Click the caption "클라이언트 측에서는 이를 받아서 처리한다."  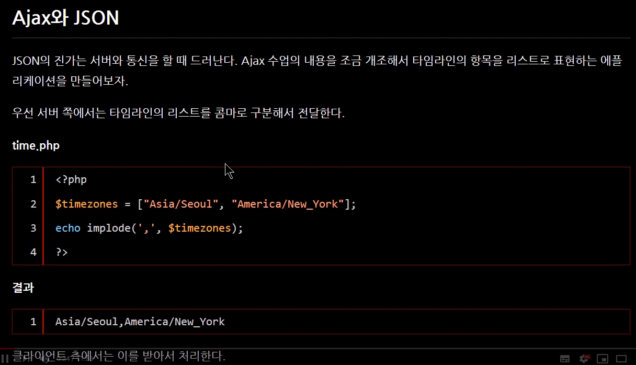click(119, 356)
